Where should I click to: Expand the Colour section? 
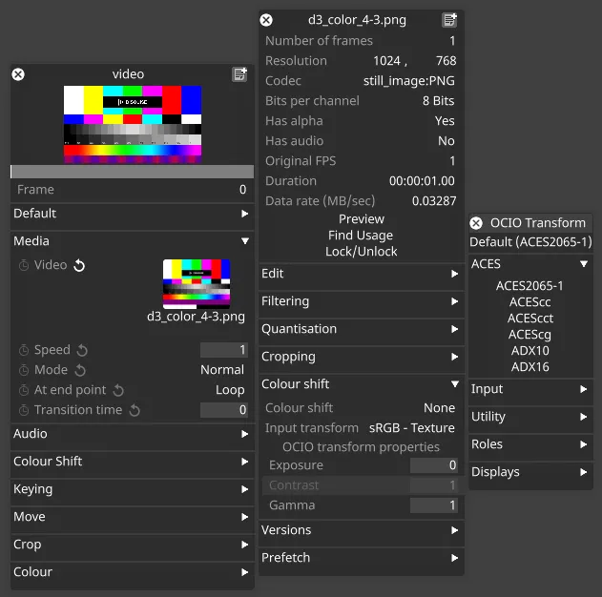132,571
